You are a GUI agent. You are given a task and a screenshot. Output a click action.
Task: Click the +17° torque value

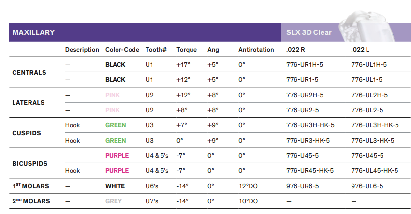[183, 64]
